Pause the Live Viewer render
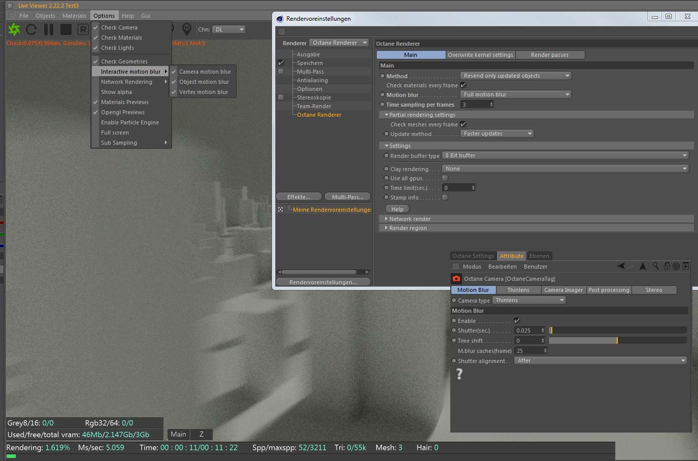Screen dimensions: 698x461 [x=49, y=29]
